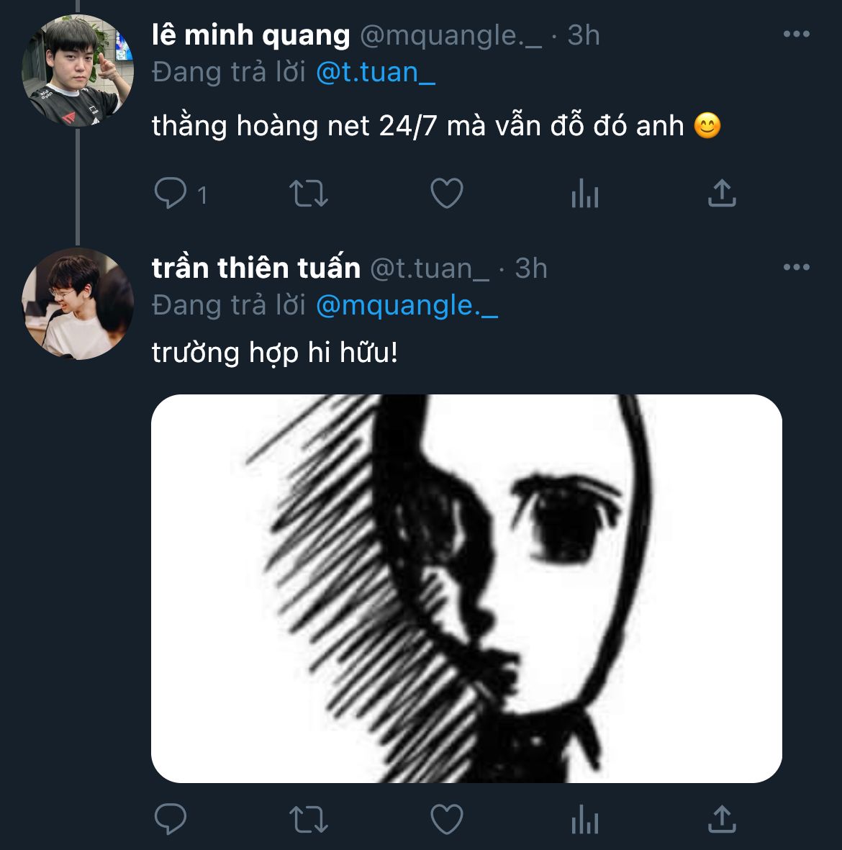The image size is (842, 850).
Task: Open the 3h timestamp on trần thiên tuấn's tweet
Action: [531, 268]
